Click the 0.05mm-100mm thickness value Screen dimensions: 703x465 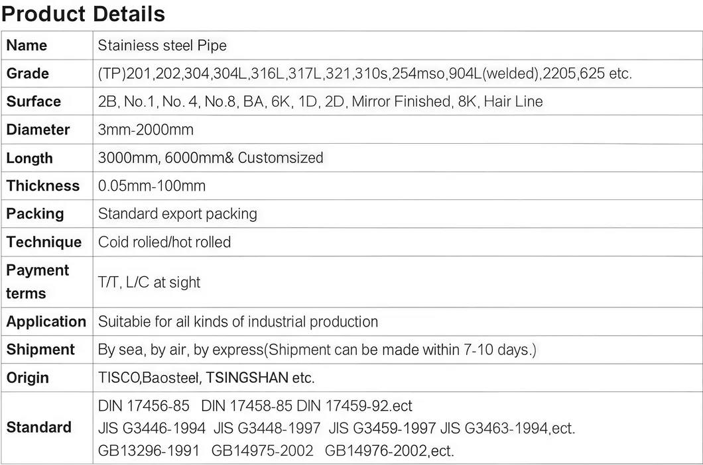click(x=152, y=186)
